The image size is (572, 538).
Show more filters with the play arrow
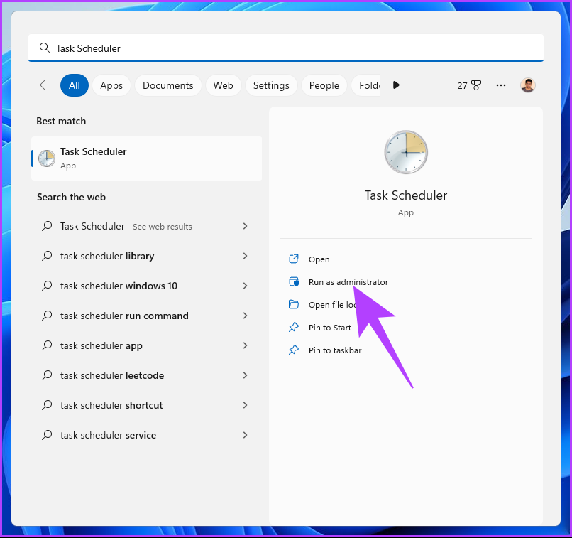[x=396, y=85]
